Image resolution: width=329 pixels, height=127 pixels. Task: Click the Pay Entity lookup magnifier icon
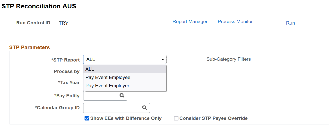122,96
